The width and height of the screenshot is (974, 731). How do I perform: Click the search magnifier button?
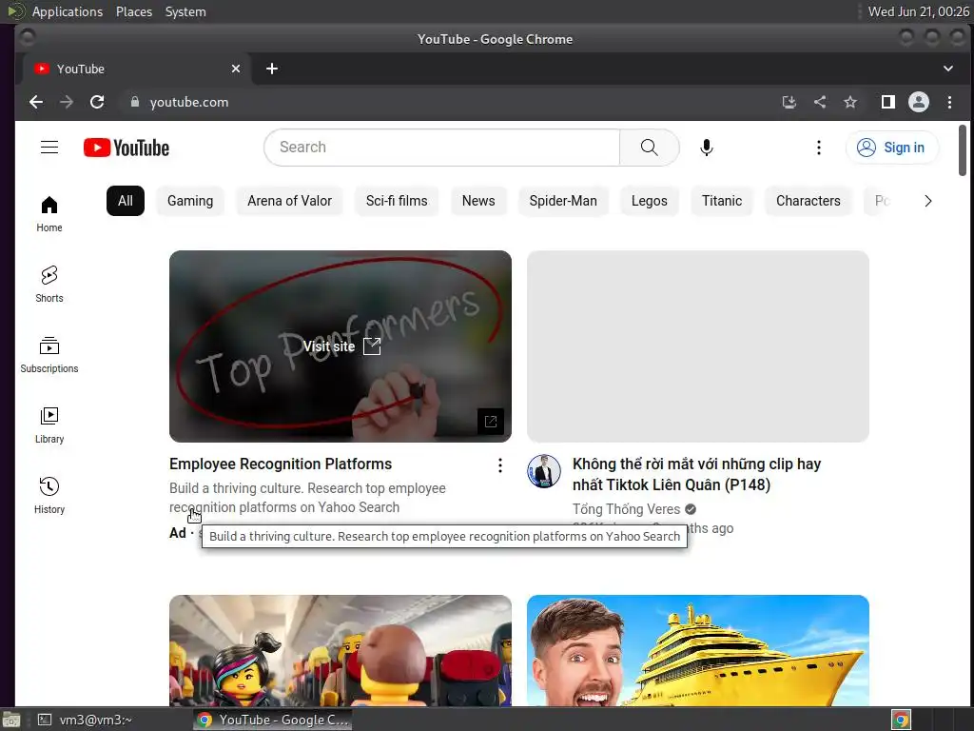pyautogui.click(x=649, y=148)
